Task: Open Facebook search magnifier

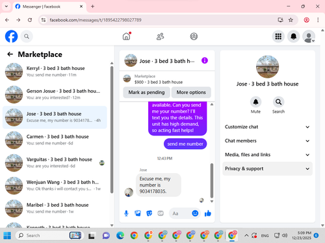Action: [27, 36]
